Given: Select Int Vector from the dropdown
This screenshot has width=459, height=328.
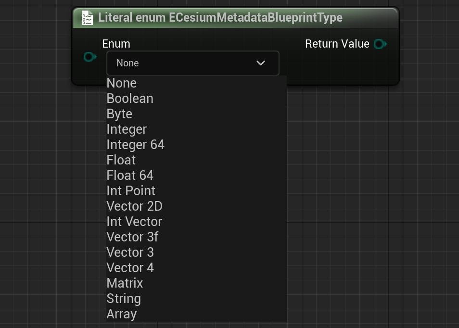Looking at the screenshot, I should click(x=134, y=222).
